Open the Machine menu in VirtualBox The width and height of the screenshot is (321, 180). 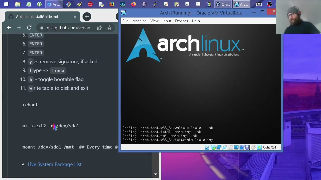(139, 21)
